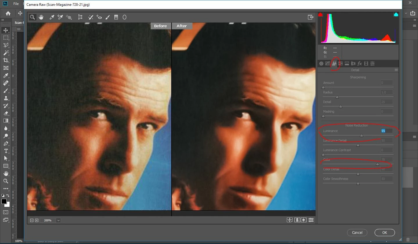Pick the White Balance eyedropper tool
418x244 pixels.
point(52,17)
